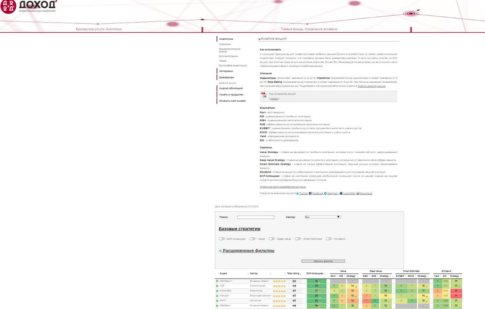Turn on the Dividend strategy toggle

tap(329, 239)
